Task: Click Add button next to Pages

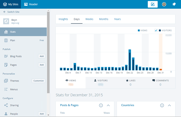Action: click(42, 65)
